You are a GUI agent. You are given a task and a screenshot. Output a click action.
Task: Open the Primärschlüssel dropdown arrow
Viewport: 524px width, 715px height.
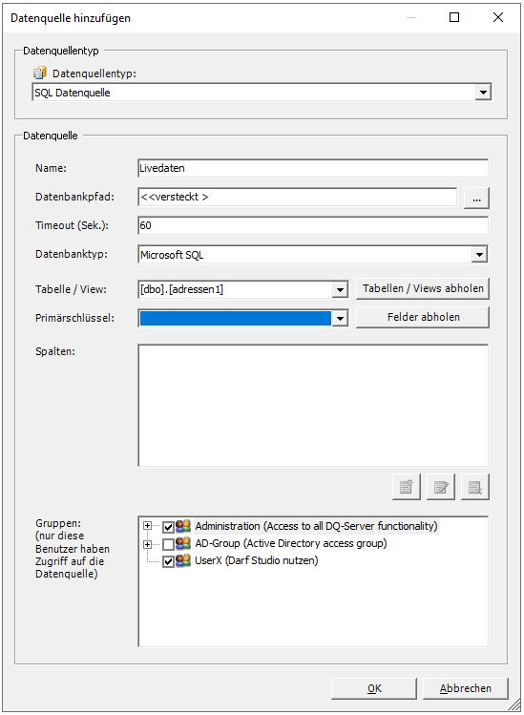pyautogui.click(x=340, y=318)
